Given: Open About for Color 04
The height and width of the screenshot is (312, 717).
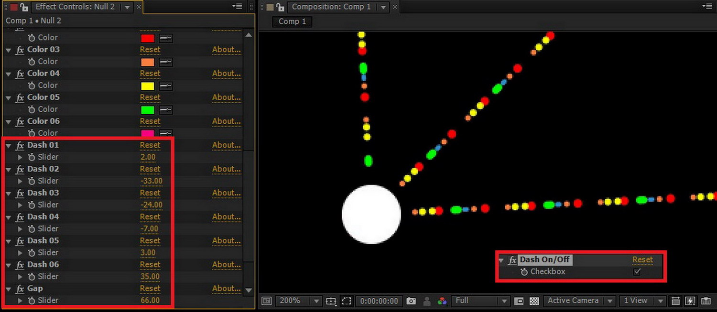Looking at the screenshot, I should pyautogui.click(x=227, y=74).
